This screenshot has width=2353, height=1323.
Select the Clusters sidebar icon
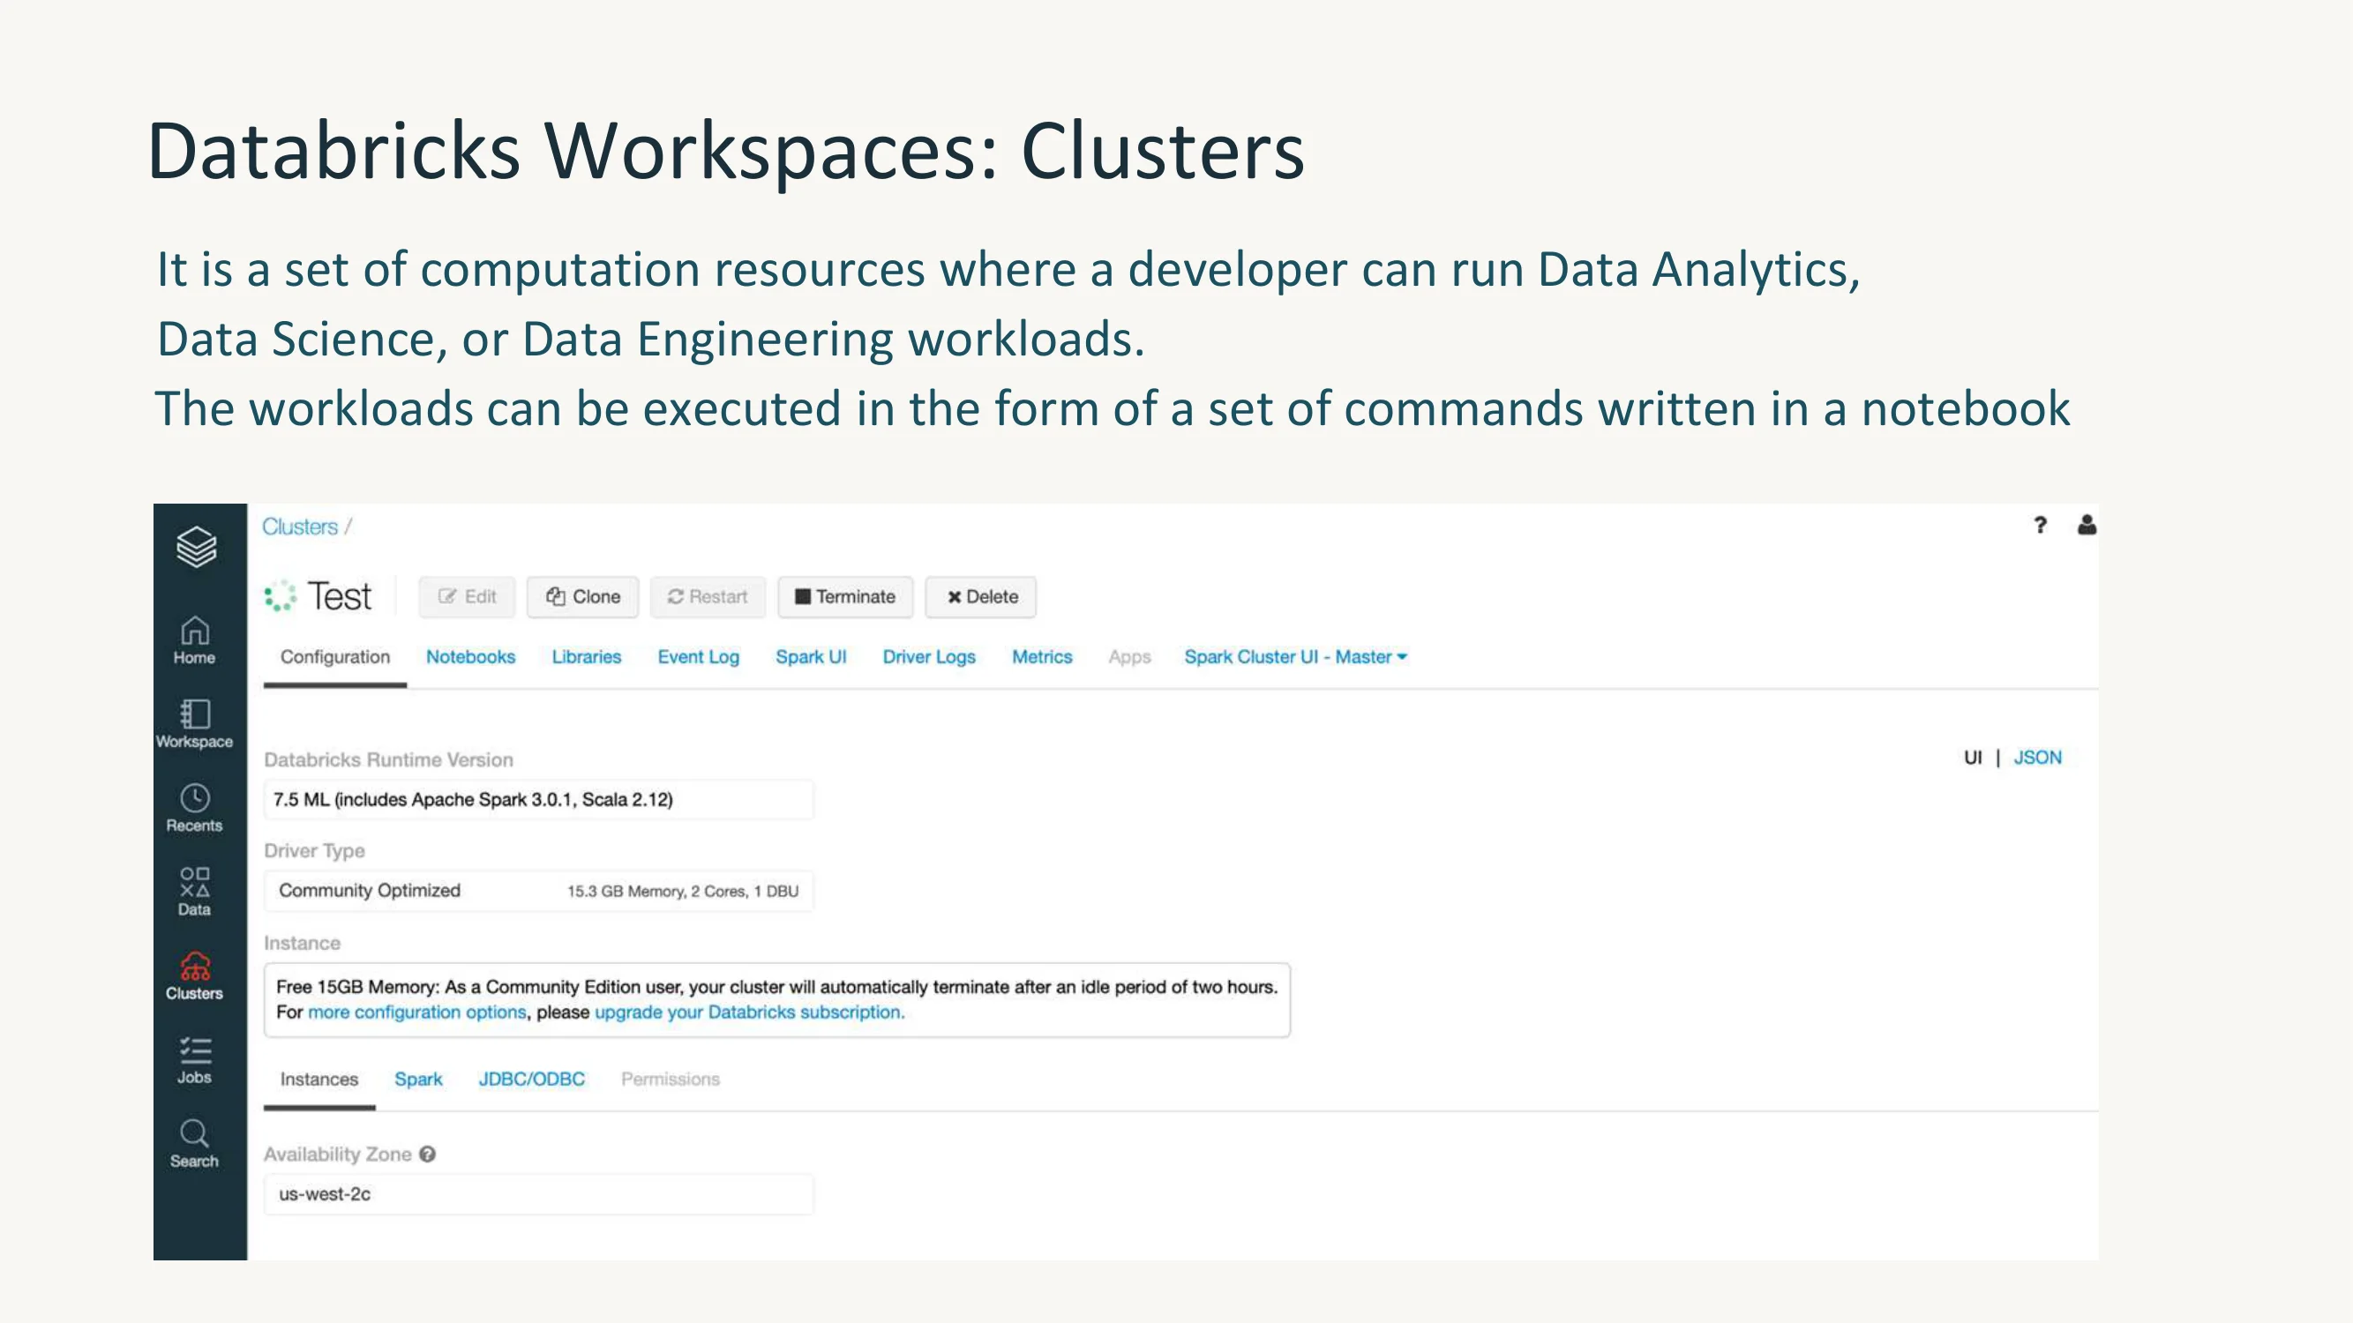(x=195, y=976)
